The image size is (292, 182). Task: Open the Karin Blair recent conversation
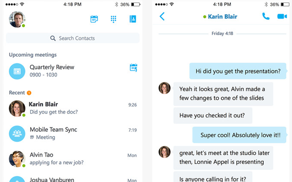click(x=73, y=109)
